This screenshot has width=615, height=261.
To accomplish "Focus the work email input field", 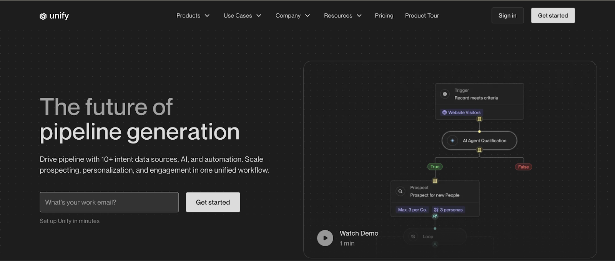I will [109, 202].
